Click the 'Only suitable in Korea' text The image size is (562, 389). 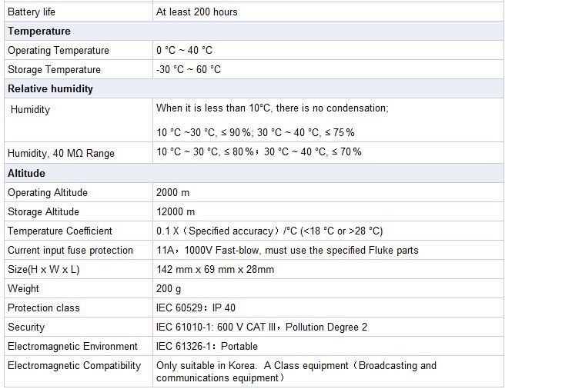tap(206, 366)
